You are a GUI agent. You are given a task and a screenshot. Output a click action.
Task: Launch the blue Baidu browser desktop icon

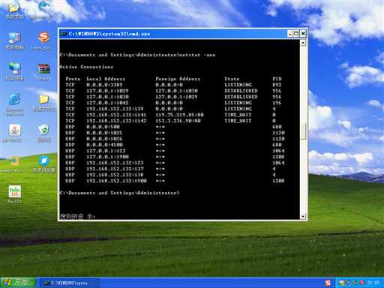(x=43, y=164)
